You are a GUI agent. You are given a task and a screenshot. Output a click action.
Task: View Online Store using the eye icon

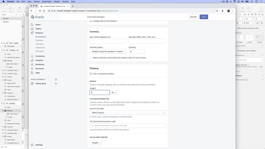(x=56, y=83)
